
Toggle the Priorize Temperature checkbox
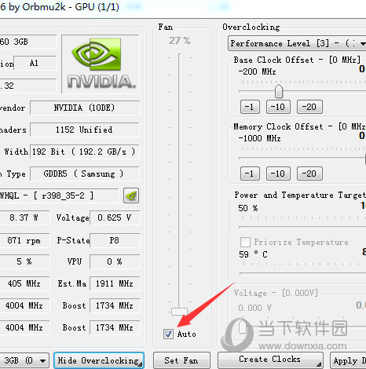[245, 242]
